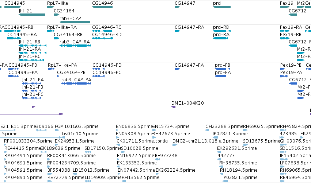Click EST SD17150.5prime
Image resolution: width=311 pixels, height=183 pixels.
pos(88,152)
